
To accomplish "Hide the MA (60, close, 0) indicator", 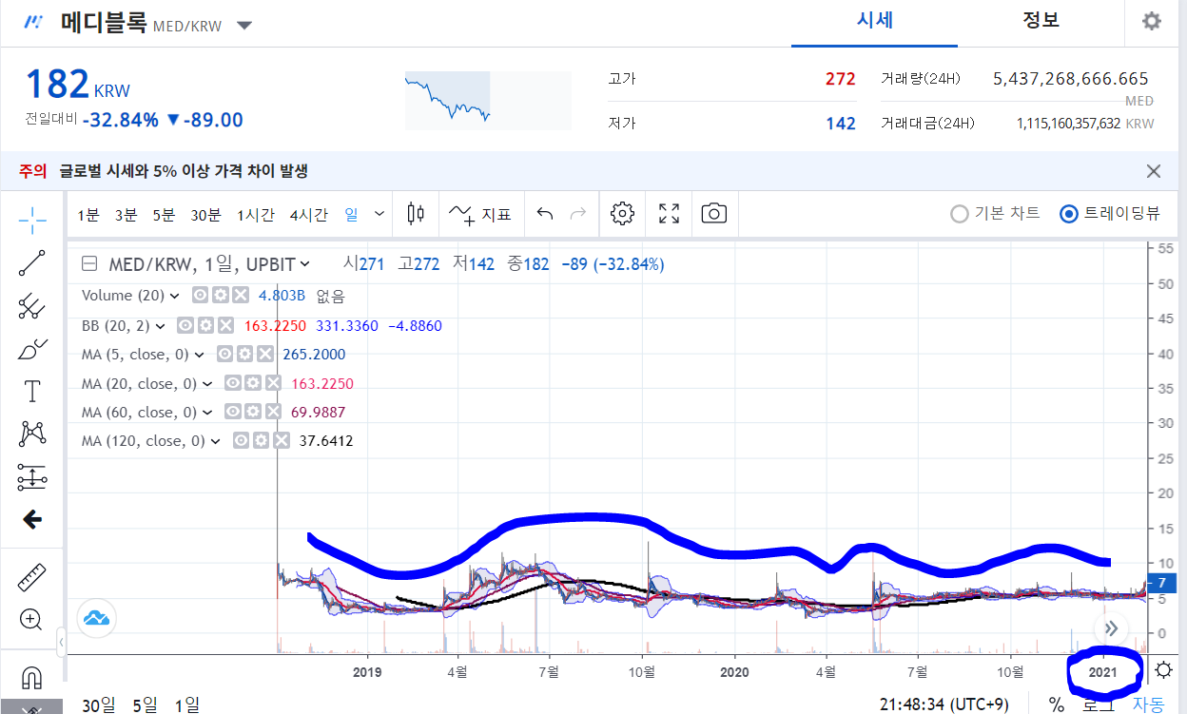I will click(233, 412).
